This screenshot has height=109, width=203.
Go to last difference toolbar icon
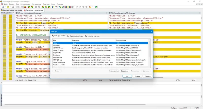[49, 7]
